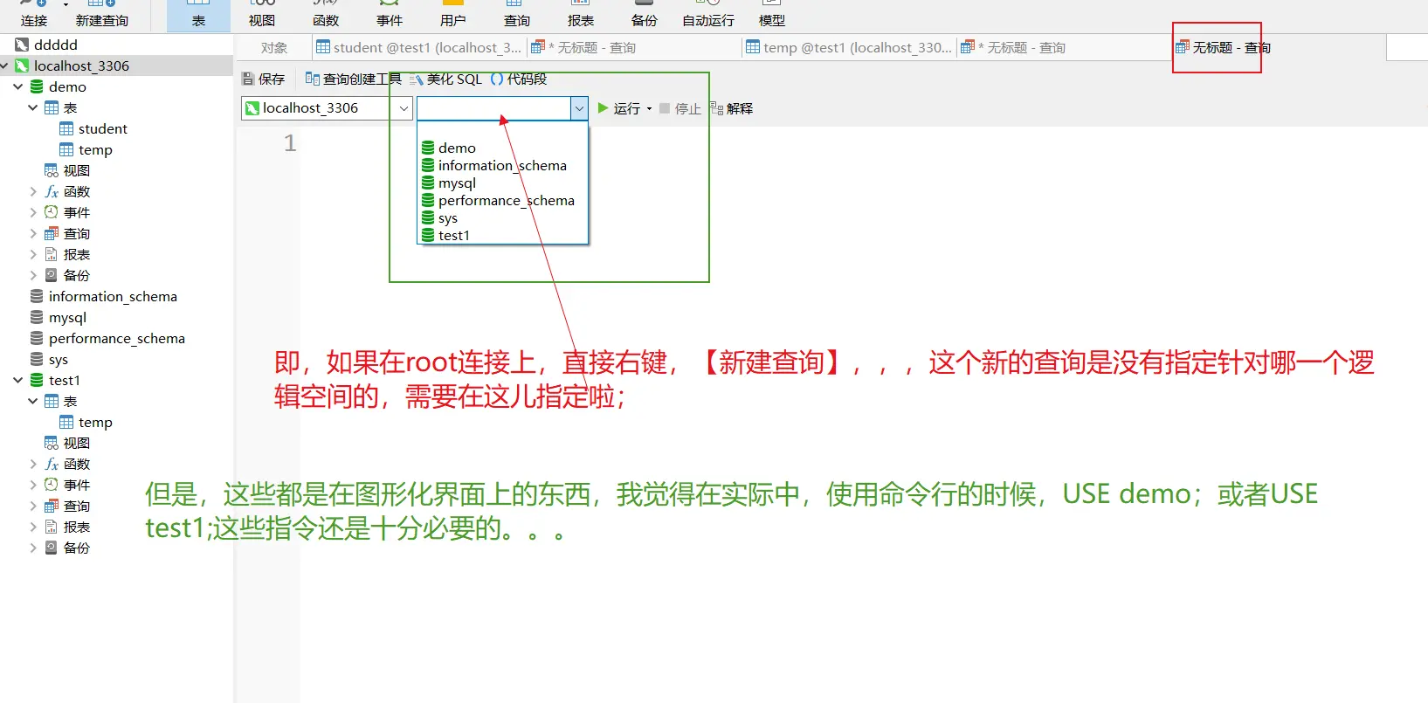Collapse the demo database node
The width and height of the screenshot is (1428, 703).
[18, 86]
